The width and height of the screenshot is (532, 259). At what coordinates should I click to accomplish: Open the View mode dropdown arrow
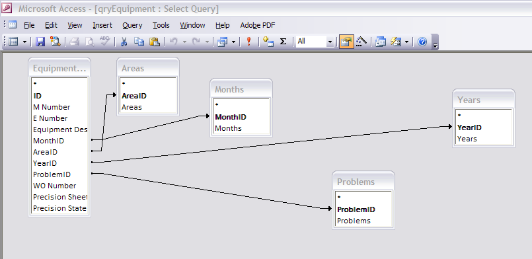tap(24, 42)
